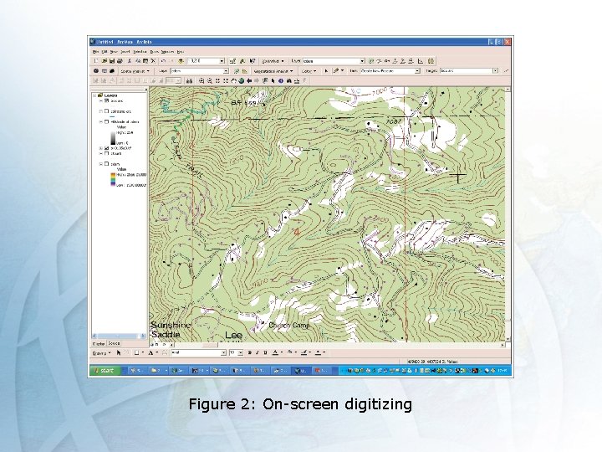Select the Select Features tool

pyautogui.click(x=265, y=80)
